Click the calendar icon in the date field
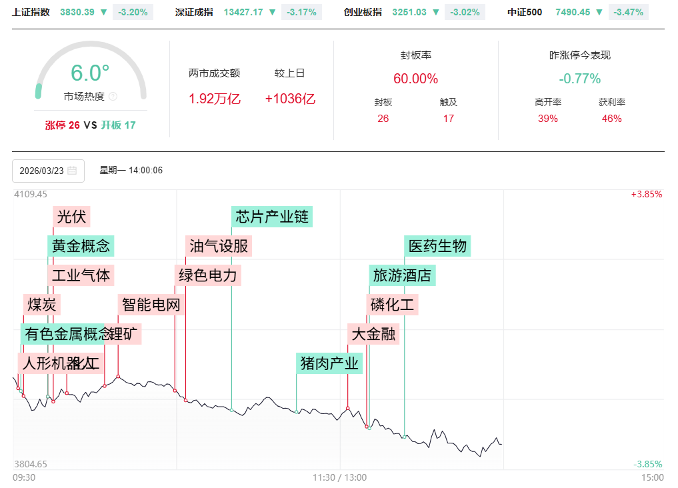This screenshot has height=488, width=678. (72, 171)
